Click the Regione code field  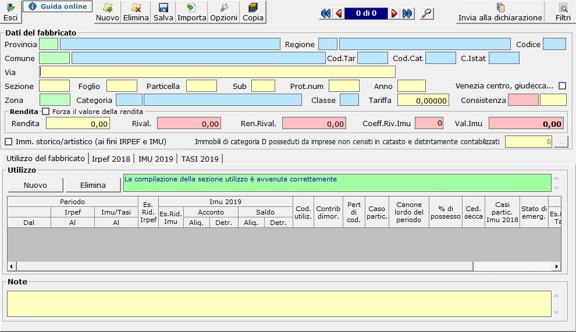point(328,44)
